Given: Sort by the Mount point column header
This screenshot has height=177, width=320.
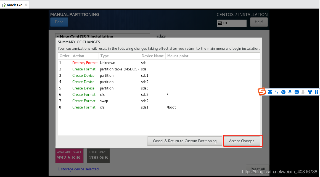Looking at the screenshot, I should pos(212,56).
